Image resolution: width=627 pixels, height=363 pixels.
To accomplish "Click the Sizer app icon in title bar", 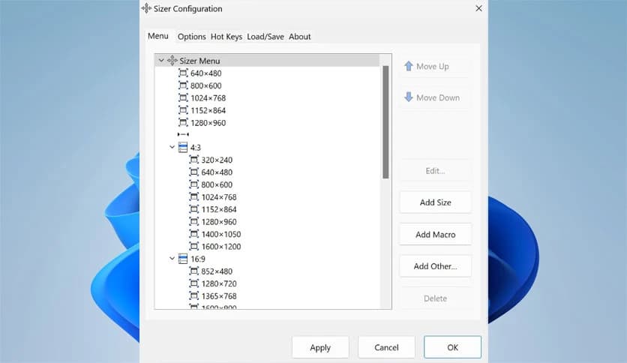I will (x=146, y=8).
